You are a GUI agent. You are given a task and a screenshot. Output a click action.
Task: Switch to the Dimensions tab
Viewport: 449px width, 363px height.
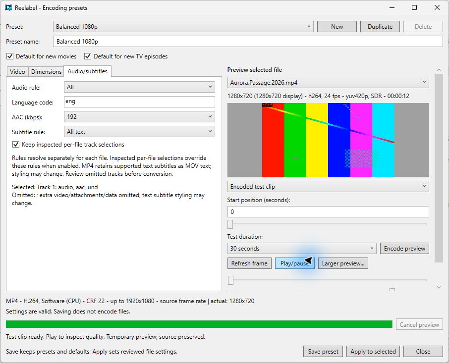[47, 71]
